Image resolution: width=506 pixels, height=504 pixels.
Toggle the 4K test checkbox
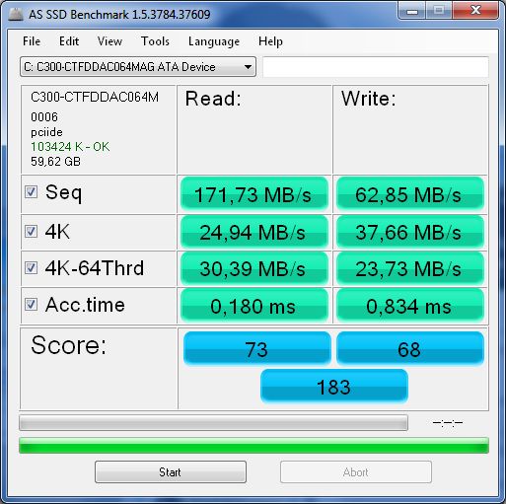[31, 232]
